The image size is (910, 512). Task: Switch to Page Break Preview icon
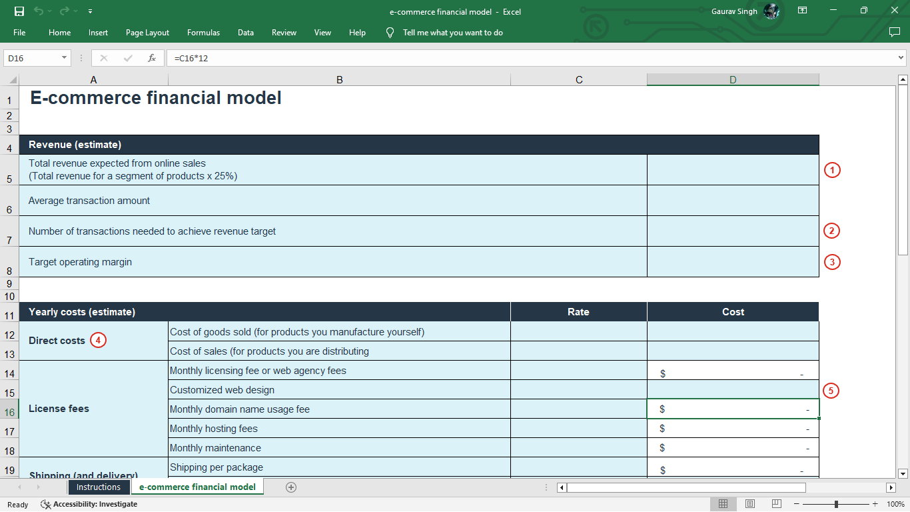click(777, 504)
